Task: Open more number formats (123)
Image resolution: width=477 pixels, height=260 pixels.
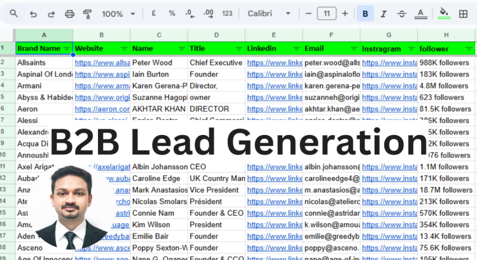Action: pos(227,14)
